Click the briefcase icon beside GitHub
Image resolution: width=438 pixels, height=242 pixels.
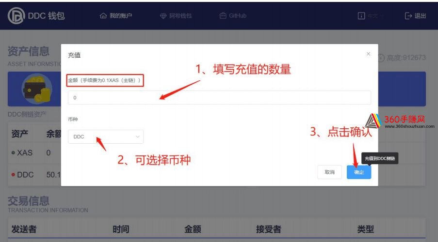point(223,15)
